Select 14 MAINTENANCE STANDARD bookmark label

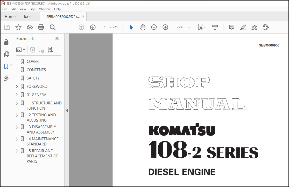43,141
